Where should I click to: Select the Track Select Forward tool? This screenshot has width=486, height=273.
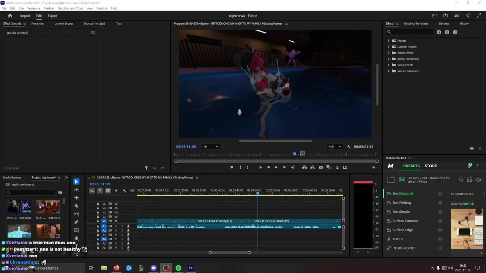[76, 190]
